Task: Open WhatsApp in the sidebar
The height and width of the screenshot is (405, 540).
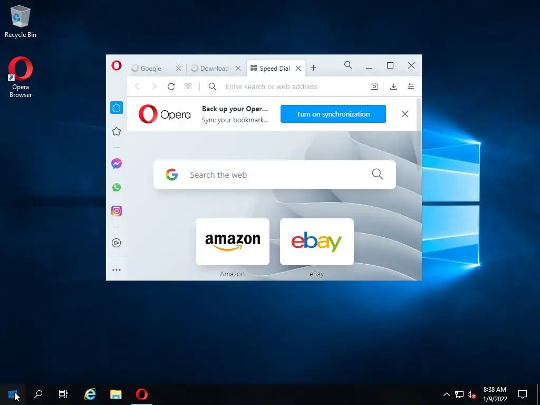Action: click(117, 187)
